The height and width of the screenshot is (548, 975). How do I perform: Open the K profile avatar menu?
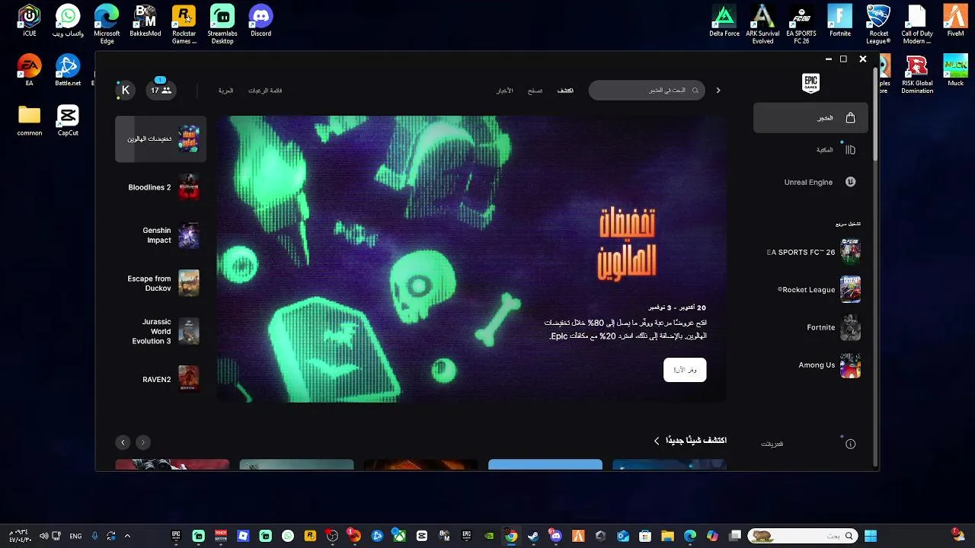point(126,90)
